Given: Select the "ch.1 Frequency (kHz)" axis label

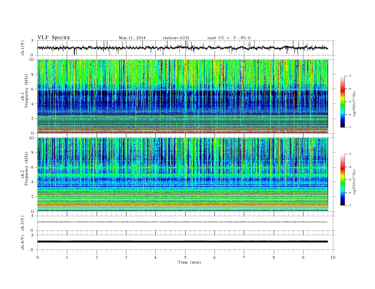Looking at the screenshot, I should 25,91.
